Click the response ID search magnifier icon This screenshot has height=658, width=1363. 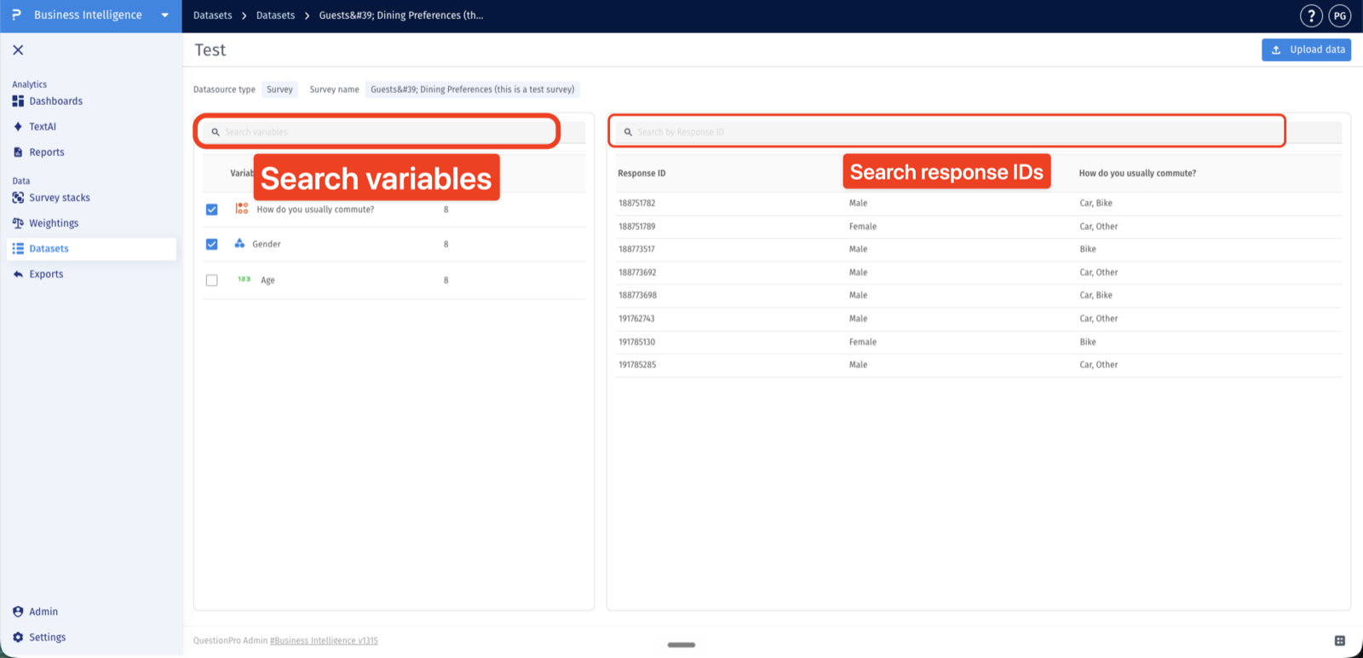pyautogui.click(x=628, y=132)
